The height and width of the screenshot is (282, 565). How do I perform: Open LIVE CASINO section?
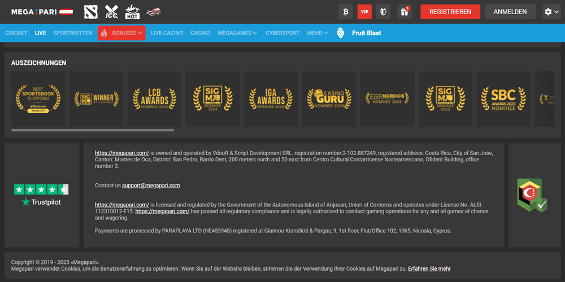click(x=167, y=33)
